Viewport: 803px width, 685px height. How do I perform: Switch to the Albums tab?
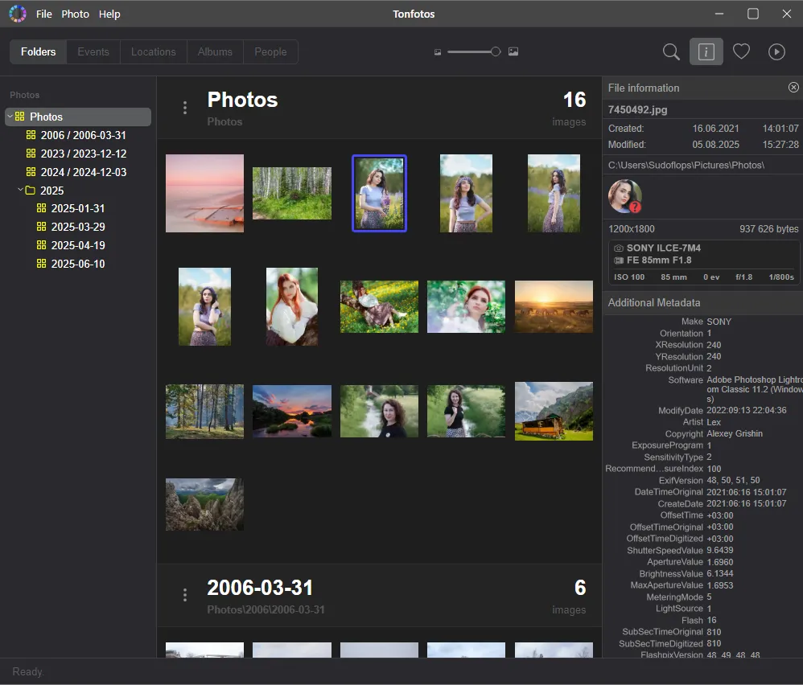(x=215, y=51)
